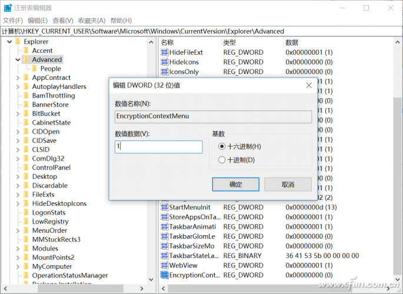Viewport: 403px width, 294px height.
Task: Open the 文件(F) menu
Action: coord(12,21)
